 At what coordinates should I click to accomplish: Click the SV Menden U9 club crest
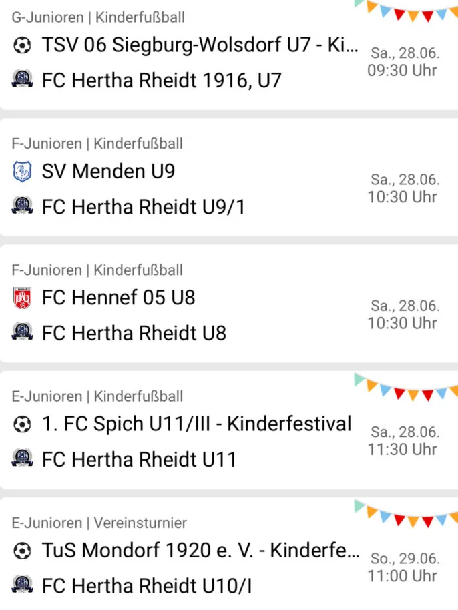pos(22,172)
